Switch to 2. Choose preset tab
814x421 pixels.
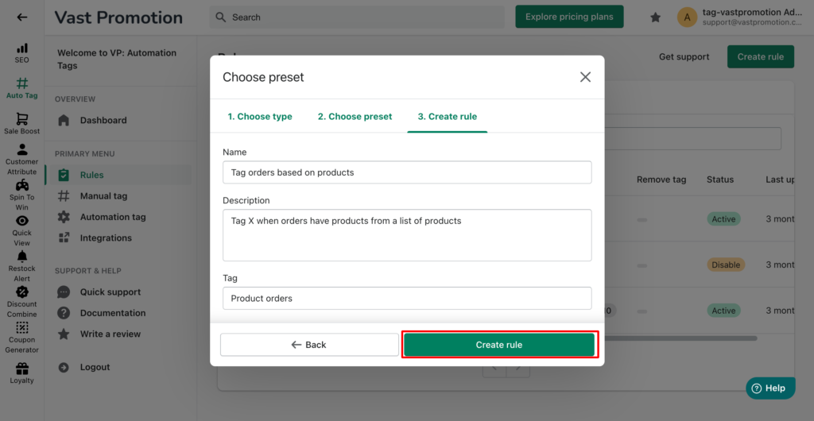pyautogui.click(x=355, y=117)
